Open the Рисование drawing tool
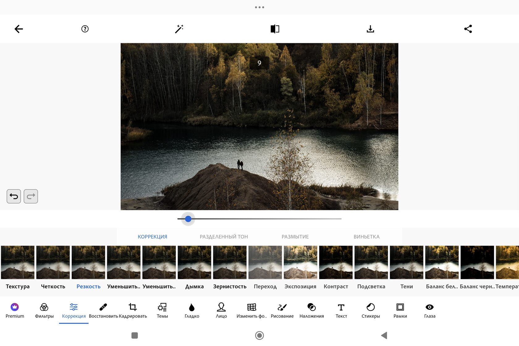The width and height of the screenshot is (519, 346). click(x=282, y=310)
